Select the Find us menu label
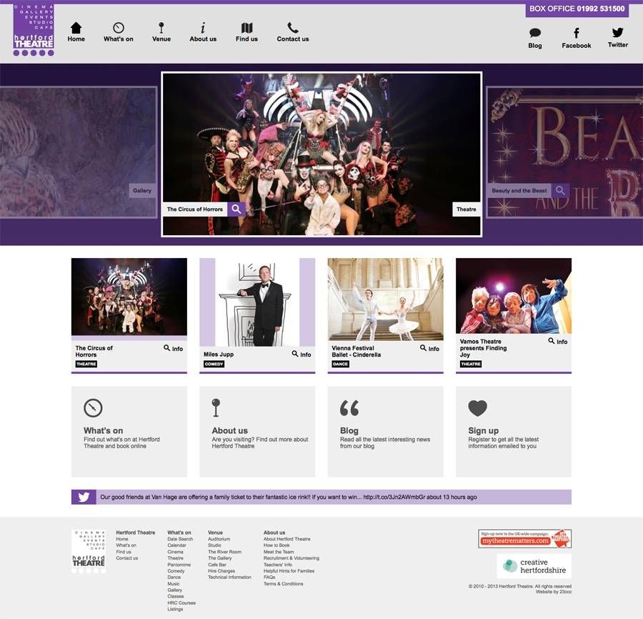The image size is (643, 619). point(247,39)
